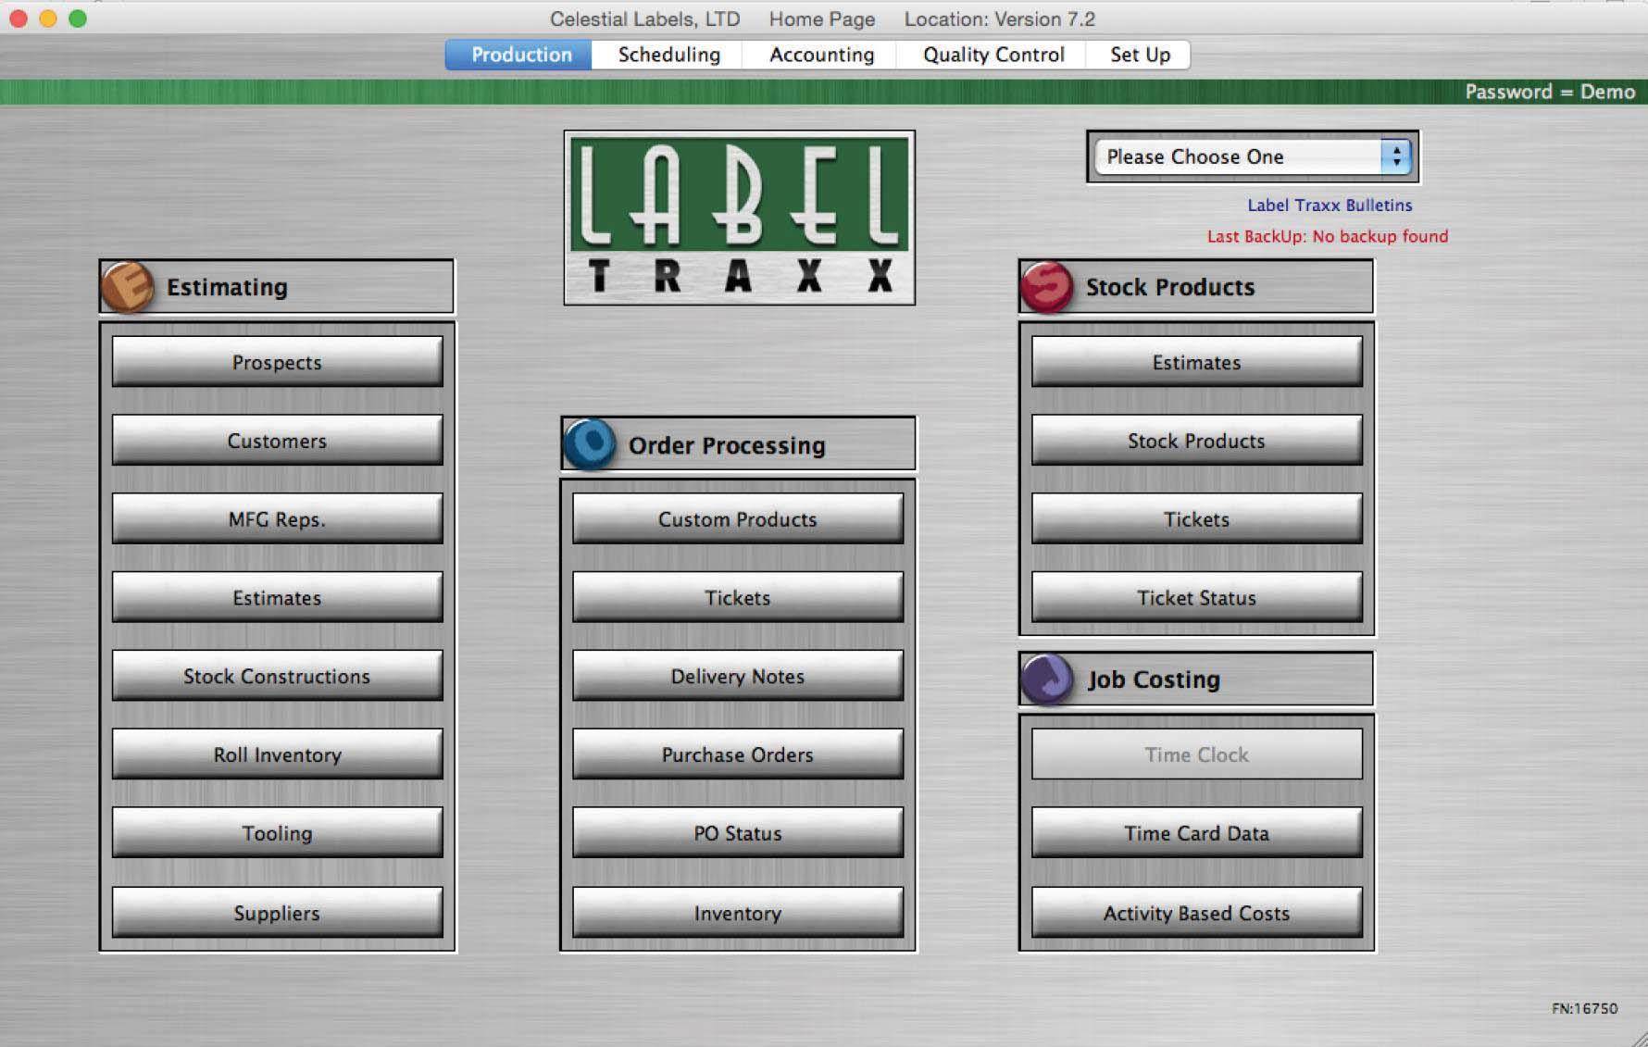The height and width of the screenshot is (1047, 1648).
Task: Open Custom Products in Order Processing
Action: point(737,519)
